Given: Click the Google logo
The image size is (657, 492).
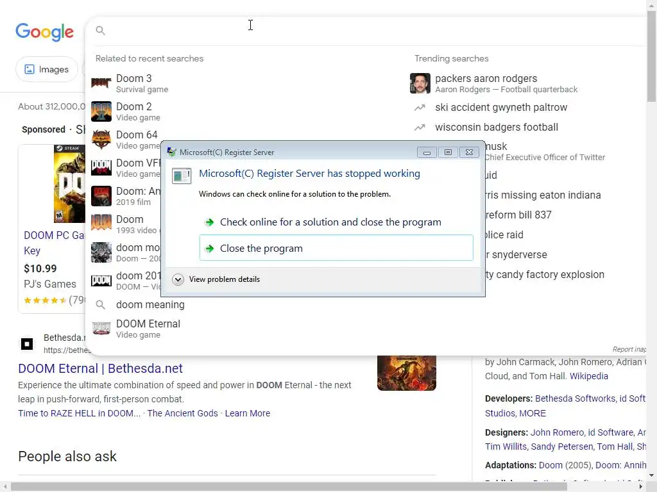Looking at the screenshot, I should coord(44,32).
